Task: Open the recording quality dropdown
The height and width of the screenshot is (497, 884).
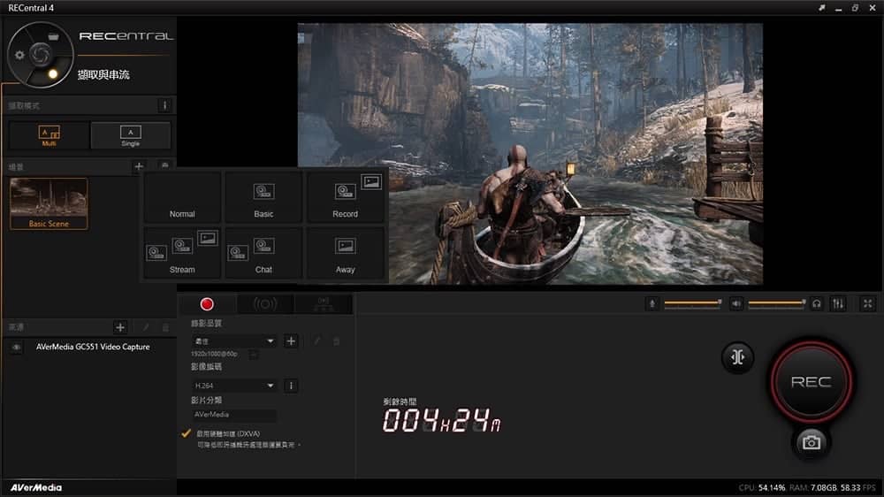Action: [x=234, y=340]
